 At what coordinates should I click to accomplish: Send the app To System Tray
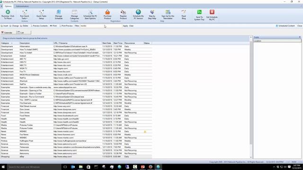199,15
